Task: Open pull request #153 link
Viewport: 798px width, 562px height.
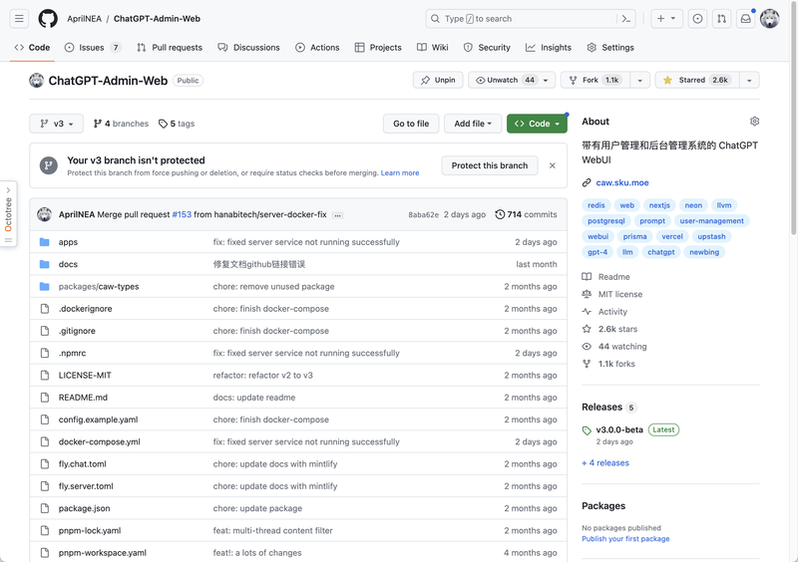Action: [x=182, y=214]
